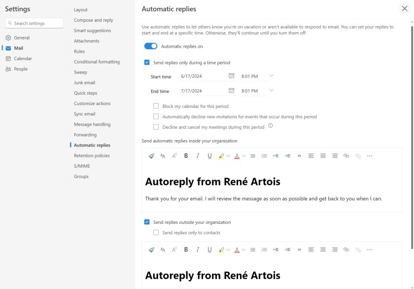414x289 pixels.
Task: Go to Layout settings
Action: pos(80,10)
